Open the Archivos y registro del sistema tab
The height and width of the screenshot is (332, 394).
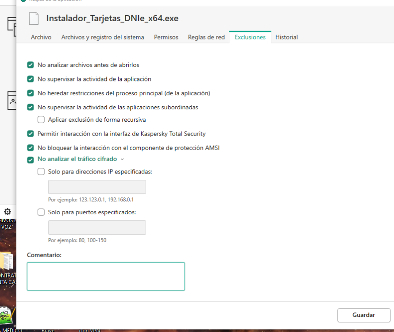[x=103, y=37]
